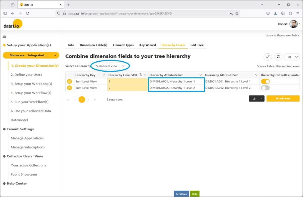The width and height of the screenshot is (303, 197).
Task: Open the user menu caret beside avatar
Action: tap(299, 24)
